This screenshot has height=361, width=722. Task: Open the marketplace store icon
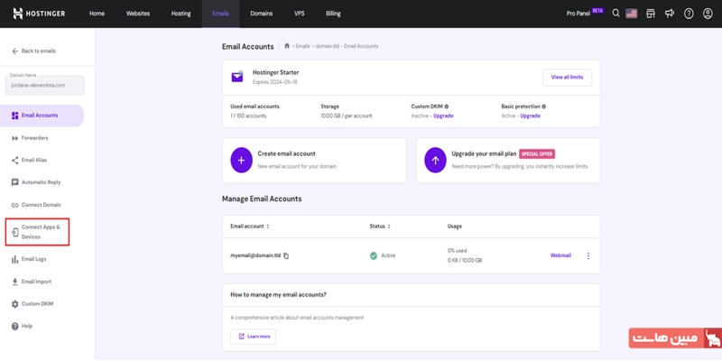[x=651, y=14]
